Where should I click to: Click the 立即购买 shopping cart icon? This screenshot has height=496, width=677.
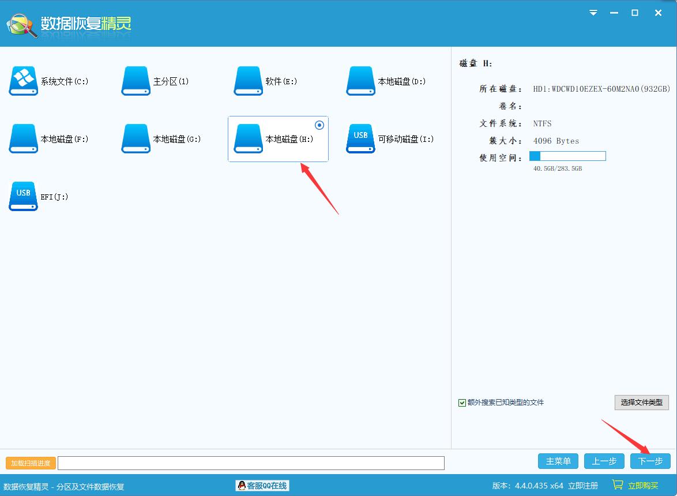pyautogui.click(x=618, y=485)
